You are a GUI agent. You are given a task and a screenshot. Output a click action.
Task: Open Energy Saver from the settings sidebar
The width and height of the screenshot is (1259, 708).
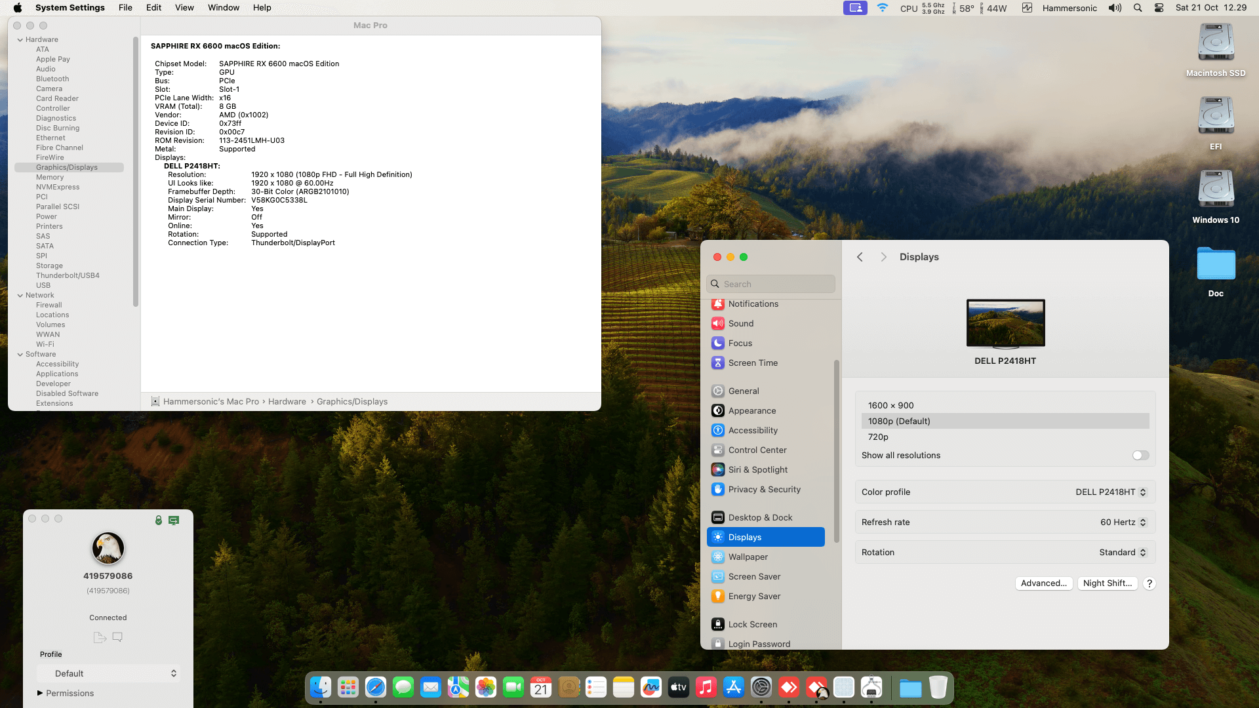pyautogui.click(x=754, y=597)
